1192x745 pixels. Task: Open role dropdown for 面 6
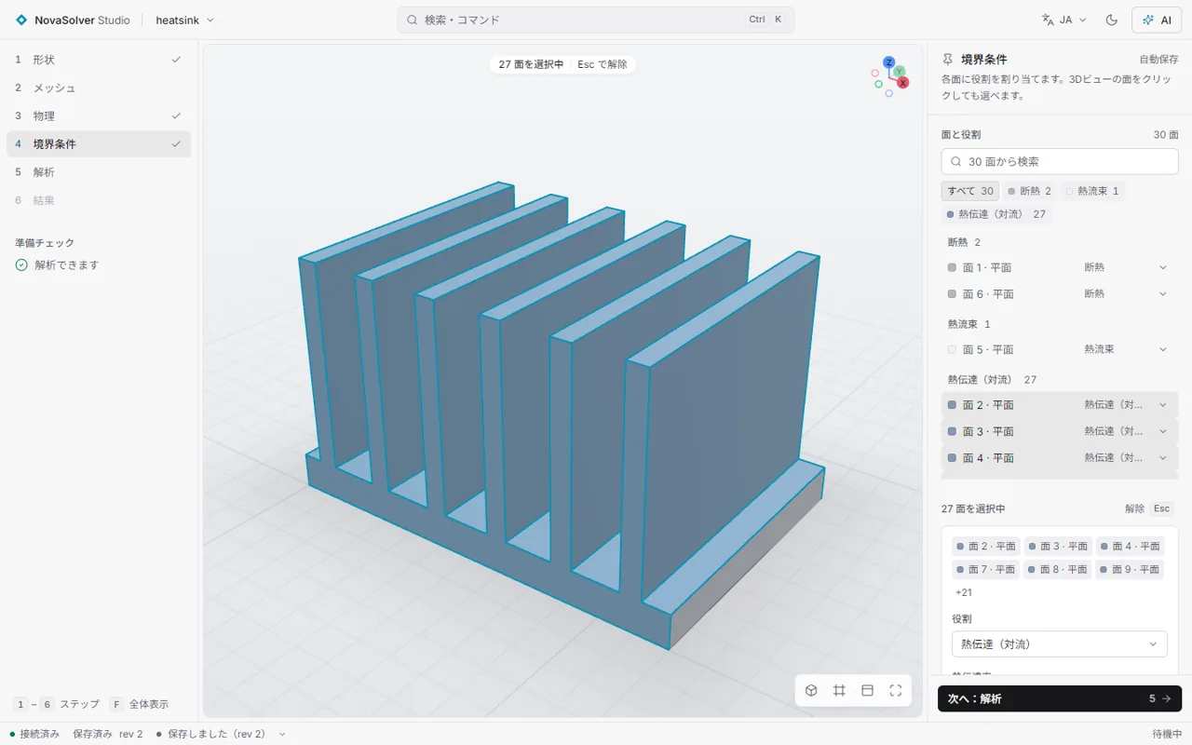[x=1125, y=293]
